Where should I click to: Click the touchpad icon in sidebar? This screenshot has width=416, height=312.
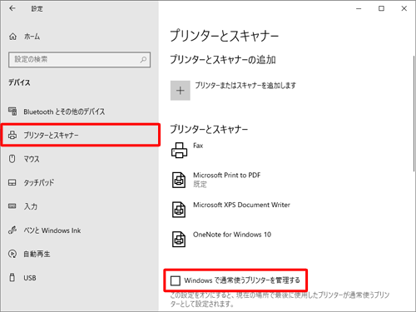pos(12,182)
